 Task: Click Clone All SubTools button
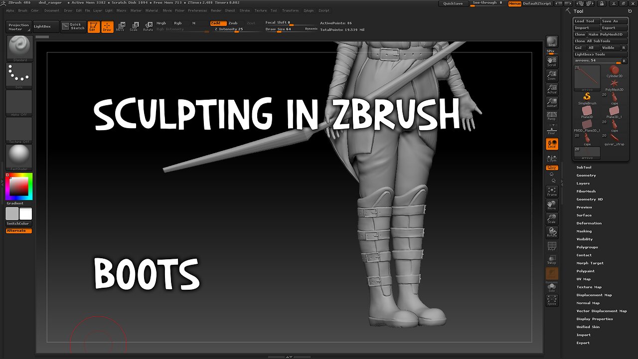click(601, 41)
